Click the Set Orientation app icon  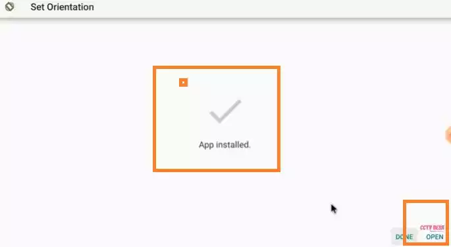point(9,7)
